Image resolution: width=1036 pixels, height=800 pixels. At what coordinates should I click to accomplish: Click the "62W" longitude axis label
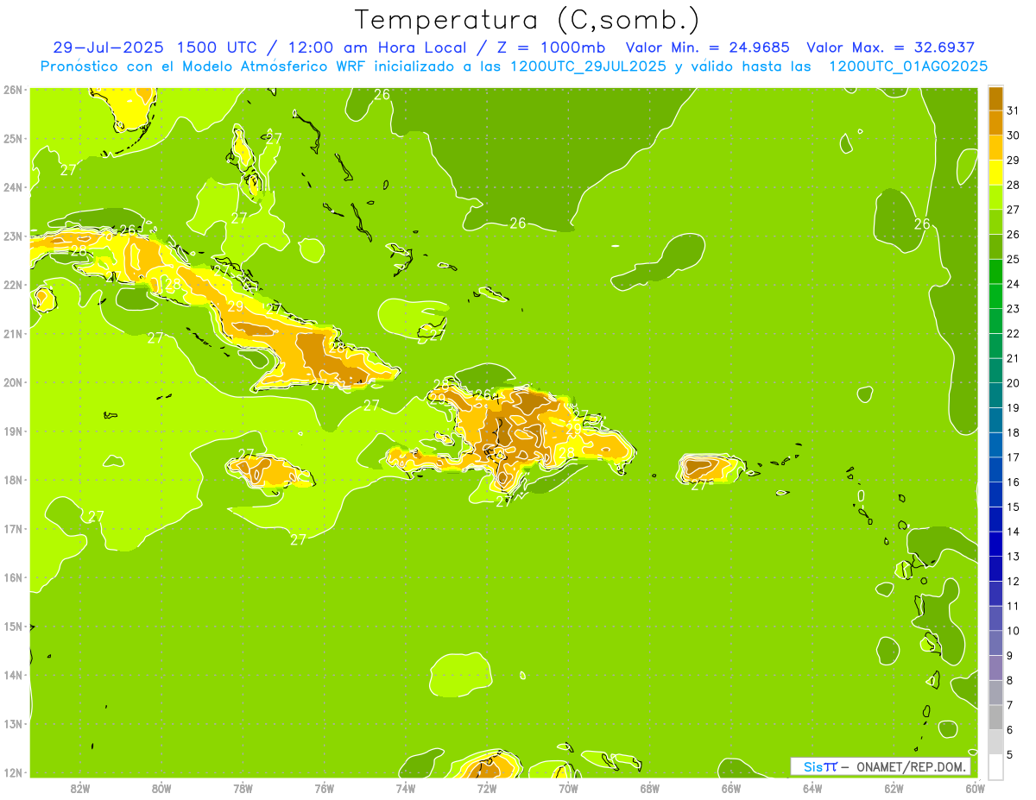pos(894,788)
